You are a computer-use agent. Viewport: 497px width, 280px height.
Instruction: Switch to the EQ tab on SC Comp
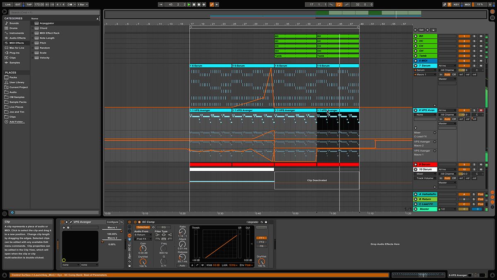pos(164,227)
